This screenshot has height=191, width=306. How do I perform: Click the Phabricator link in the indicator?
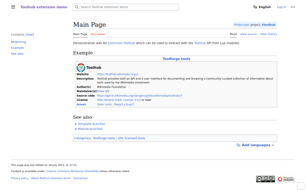[x=242, y=25]
